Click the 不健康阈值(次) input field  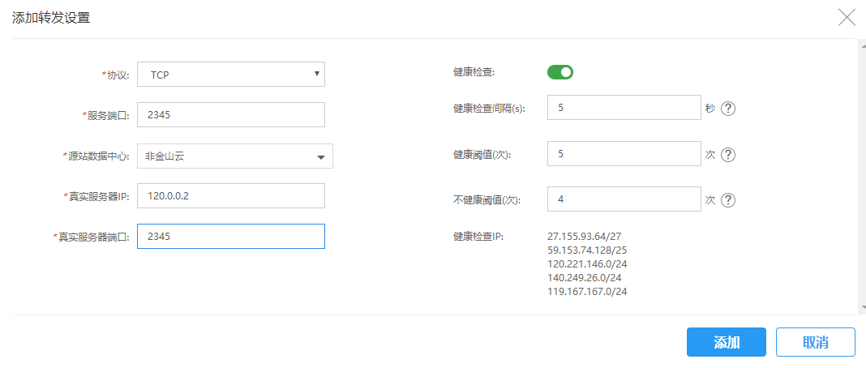[624, 199]
